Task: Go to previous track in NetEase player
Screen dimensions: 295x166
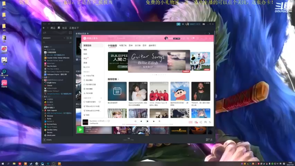Action: 141,121
